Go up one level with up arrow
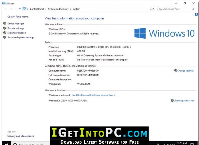The width and height of the screenshot is (199, 145). coord(20,9)
